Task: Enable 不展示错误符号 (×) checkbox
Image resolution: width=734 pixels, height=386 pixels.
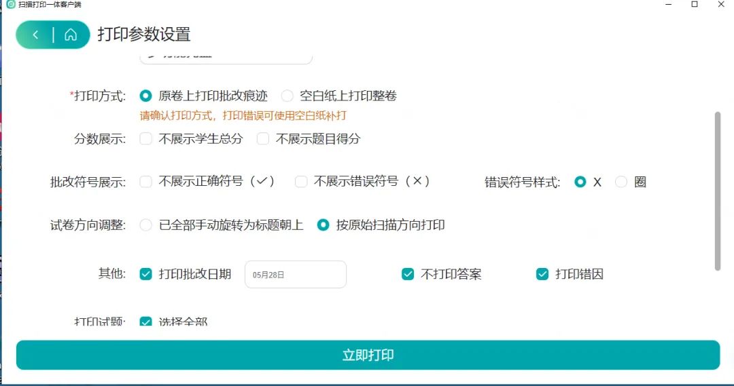Action: tap(301, 181)
